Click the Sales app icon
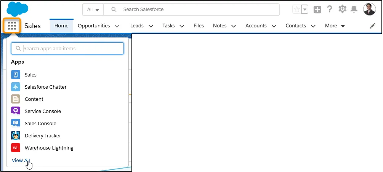The width and height of the screenshot is (383, 172). click(x=16, y=75)
